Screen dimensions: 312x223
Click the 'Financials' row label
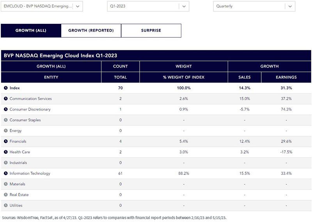point(18,141)
